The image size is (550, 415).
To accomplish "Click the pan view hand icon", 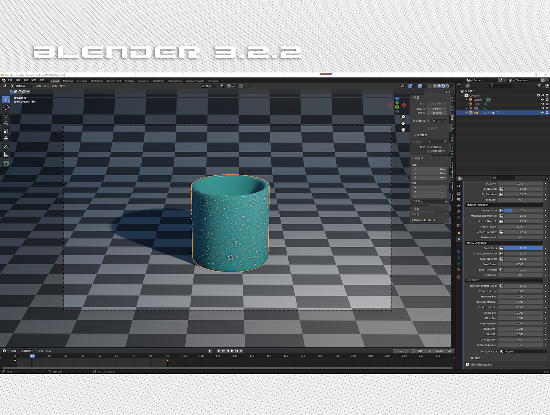I will tap(403, 123).
